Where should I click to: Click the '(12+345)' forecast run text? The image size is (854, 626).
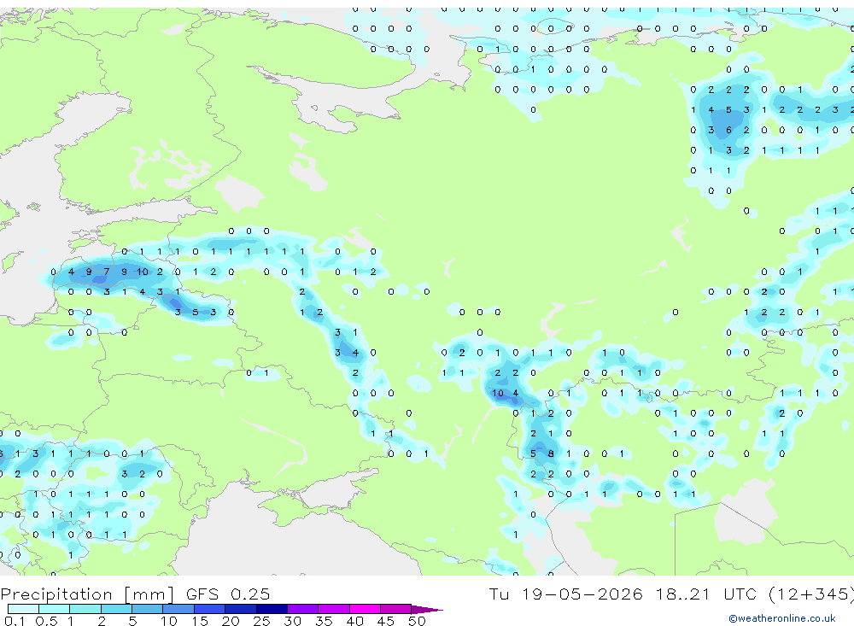tap(811, 594)
